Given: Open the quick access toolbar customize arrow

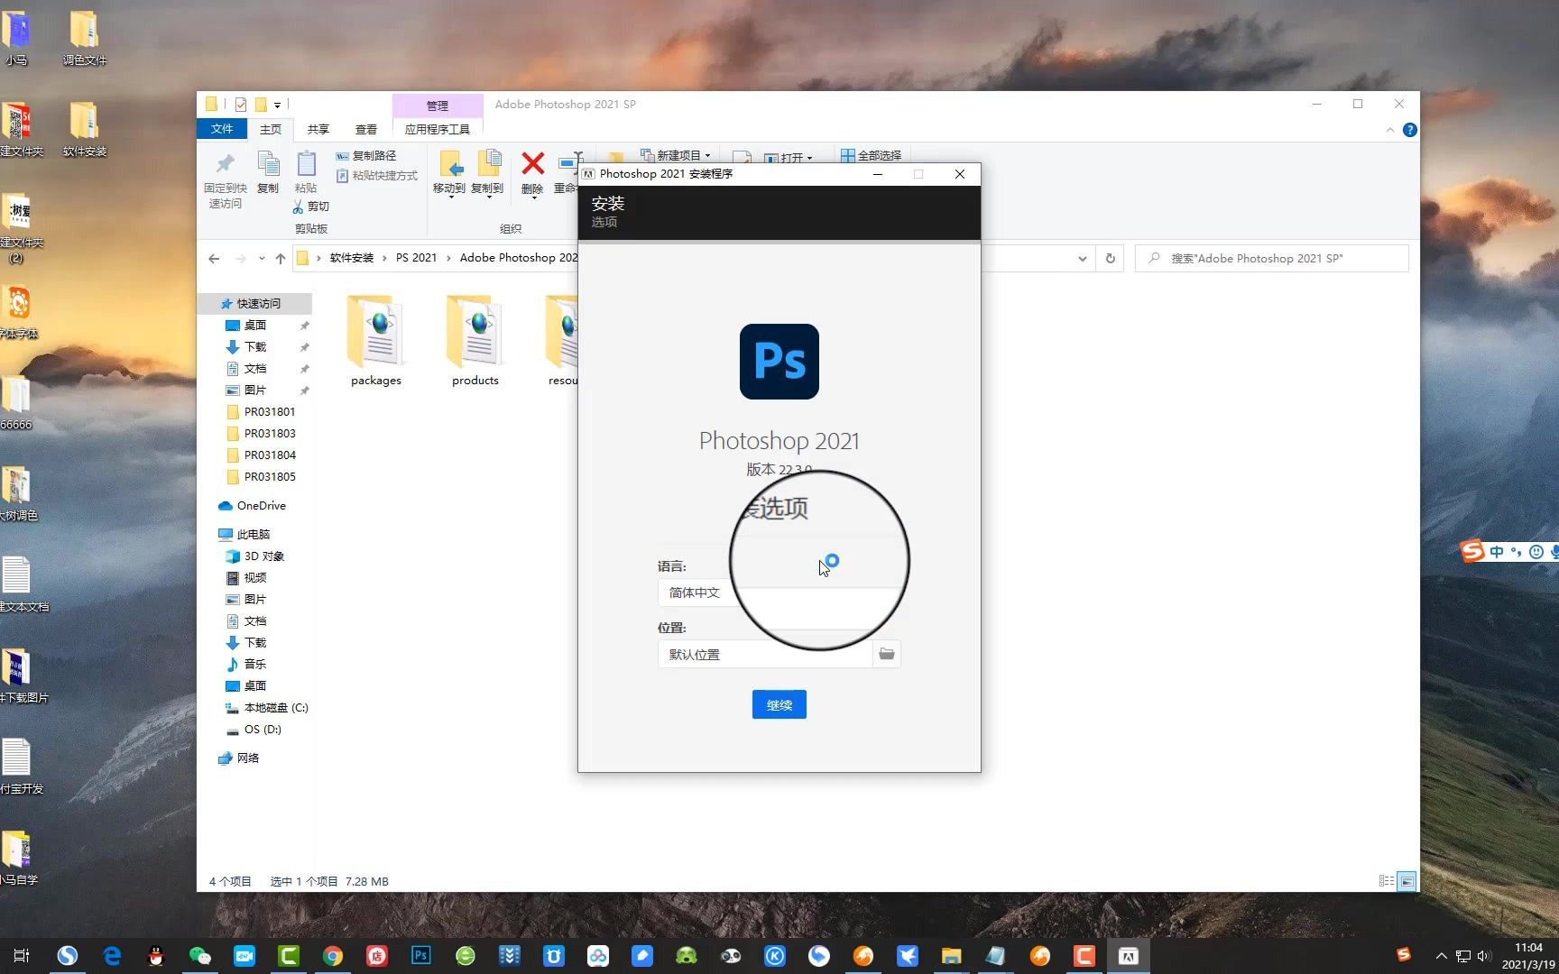Looking at the screenshot, I should (277, 105).
